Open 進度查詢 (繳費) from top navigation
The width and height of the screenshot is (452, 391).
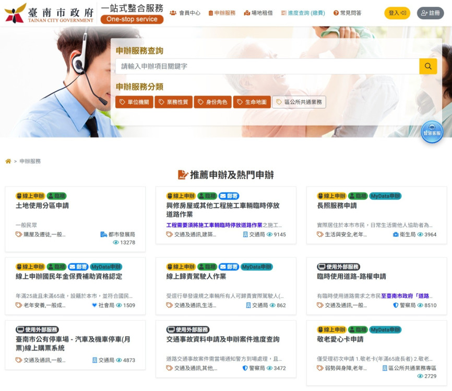pyautogui.click(x=304, y=13)
